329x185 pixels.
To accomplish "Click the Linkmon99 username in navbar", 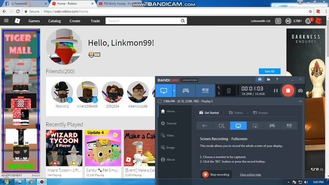I will click(x=261, y=21).
